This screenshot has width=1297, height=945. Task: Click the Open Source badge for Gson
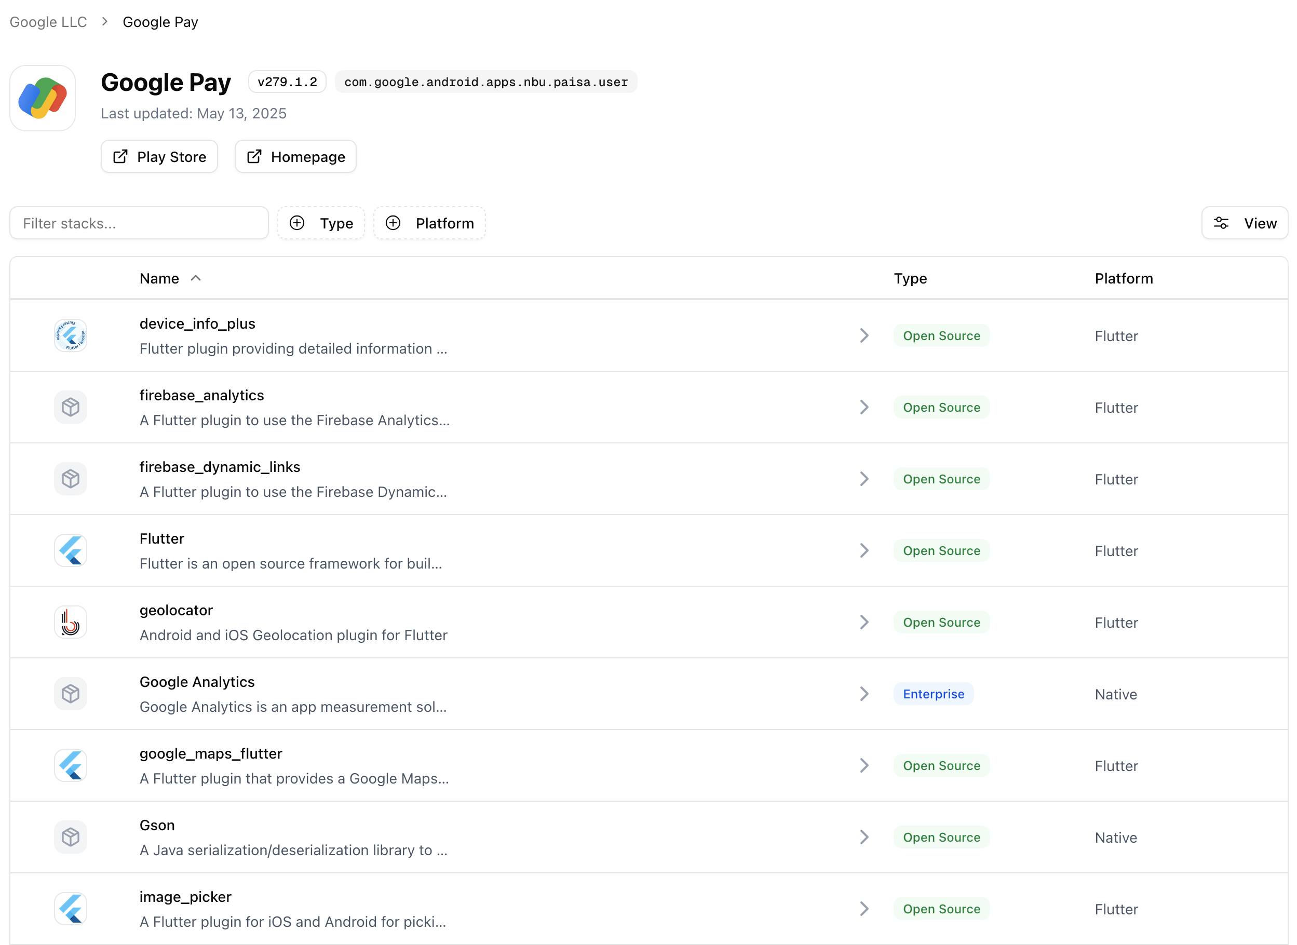point(941,837)
